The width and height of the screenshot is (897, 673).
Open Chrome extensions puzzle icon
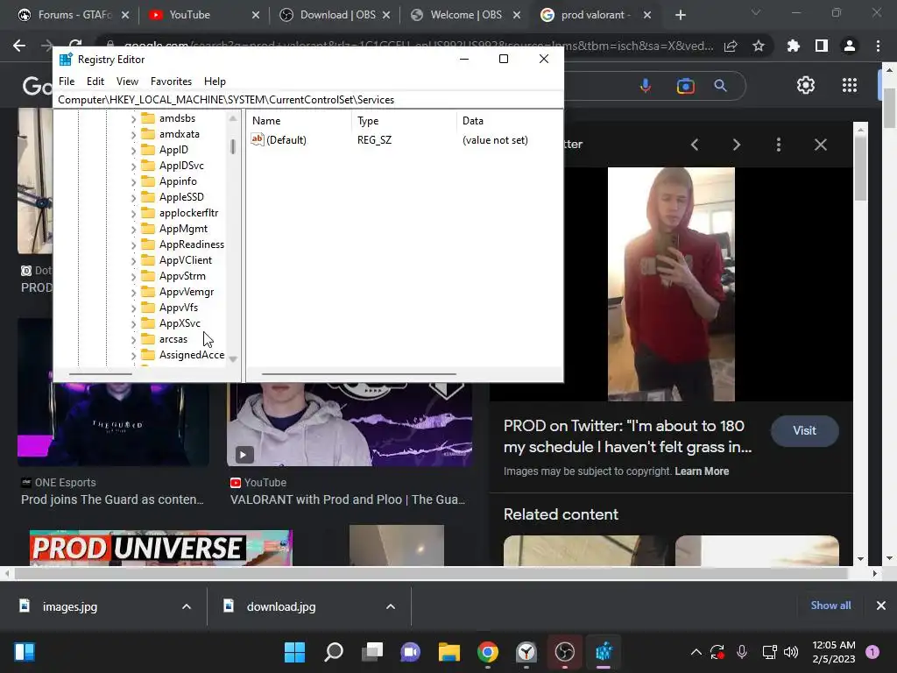pyautogui.click(x=794, y=46)
